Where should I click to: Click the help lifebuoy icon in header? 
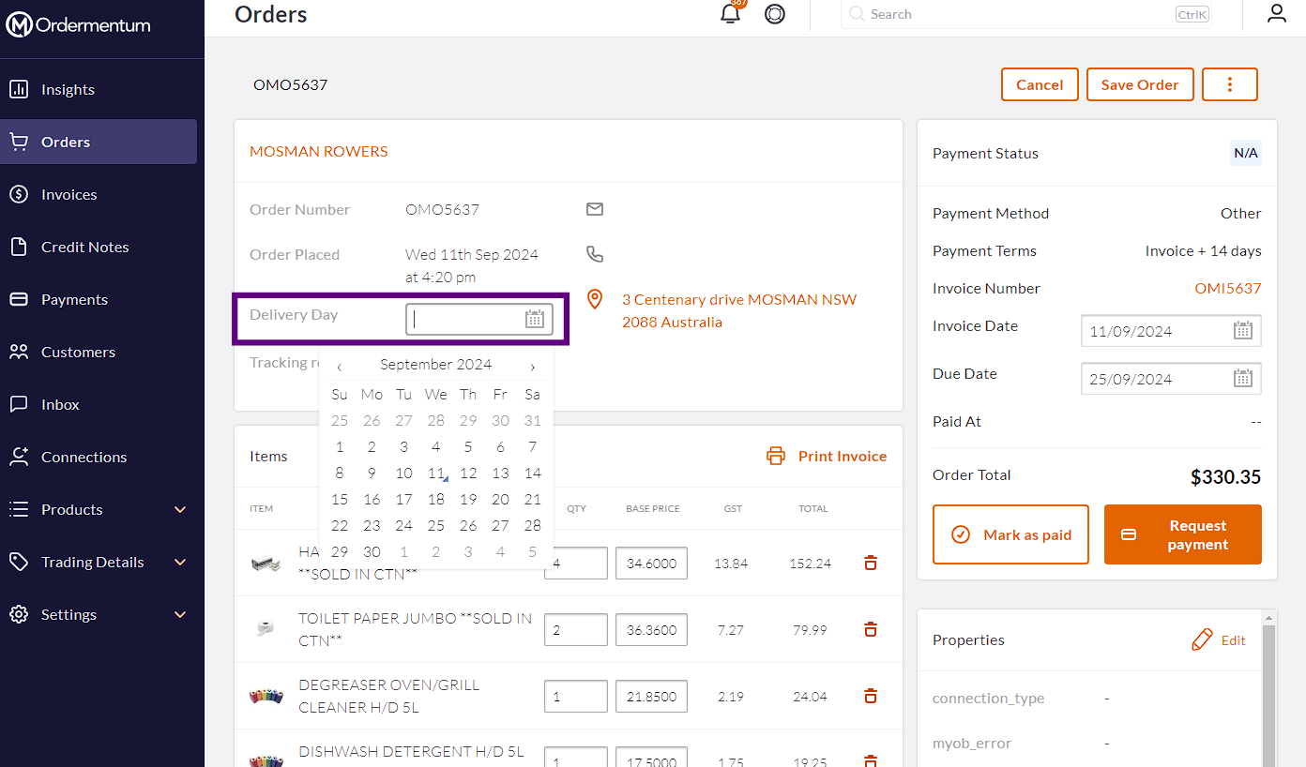tap(775, 14)
